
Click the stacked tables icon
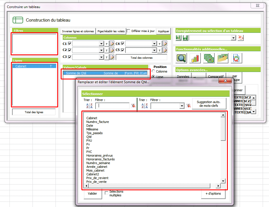pyautogui.click(x=209, y=58)
